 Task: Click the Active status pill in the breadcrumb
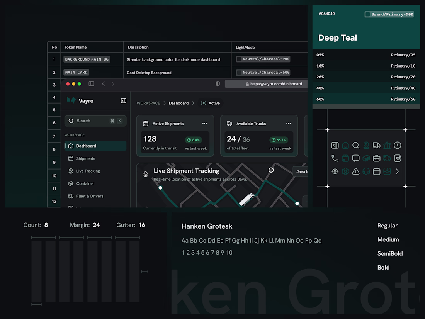[210, 103]
